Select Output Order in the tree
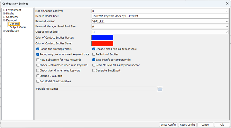Image resolution: width=231 pixels, height=128 pixels. point(18,27)
